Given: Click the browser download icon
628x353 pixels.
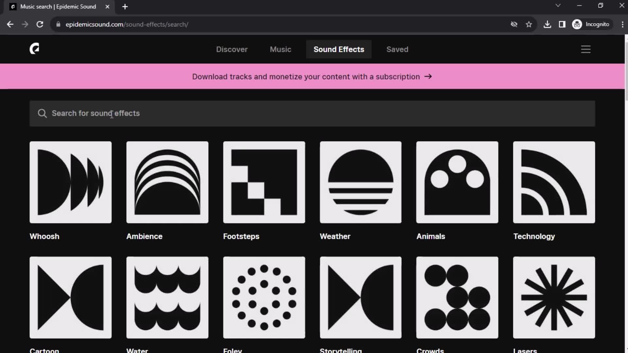Looking at the screenshot, I should (x=547, y=24).
